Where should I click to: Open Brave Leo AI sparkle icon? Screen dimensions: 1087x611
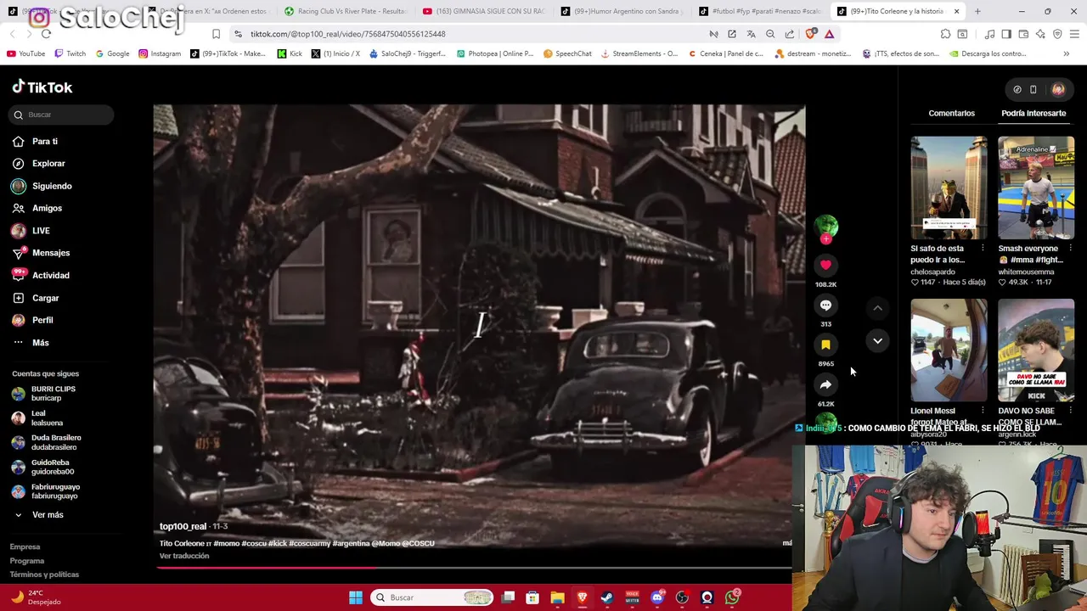point(1040,34)
